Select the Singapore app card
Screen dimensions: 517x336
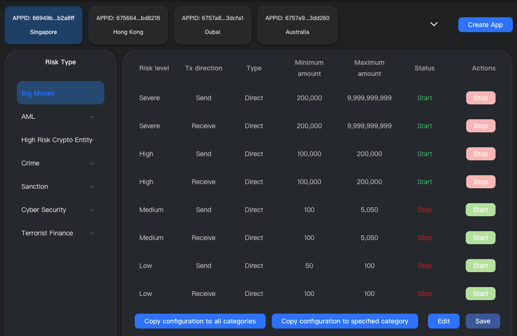[x=43, y=25]
